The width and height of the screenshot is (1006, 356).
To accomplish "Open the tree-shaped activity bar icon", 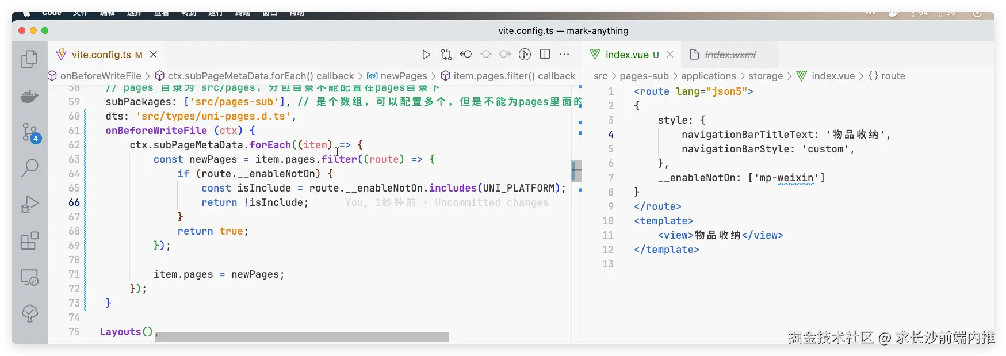I will 29,313.
